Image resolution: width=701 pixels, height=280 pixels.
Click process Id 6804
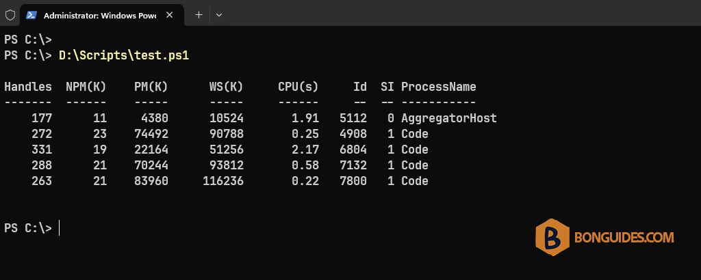(353, 150)
